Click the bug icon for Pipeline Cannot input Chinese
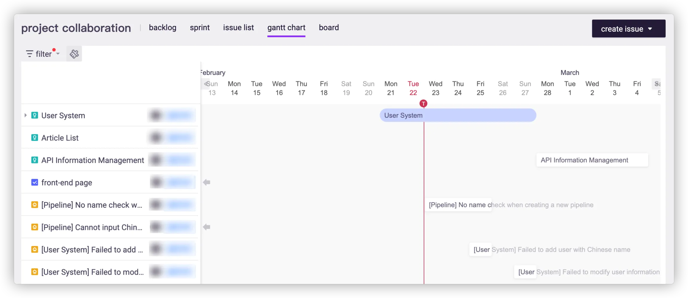The width and height of the screenshot is (688, 298). point(35,227)
